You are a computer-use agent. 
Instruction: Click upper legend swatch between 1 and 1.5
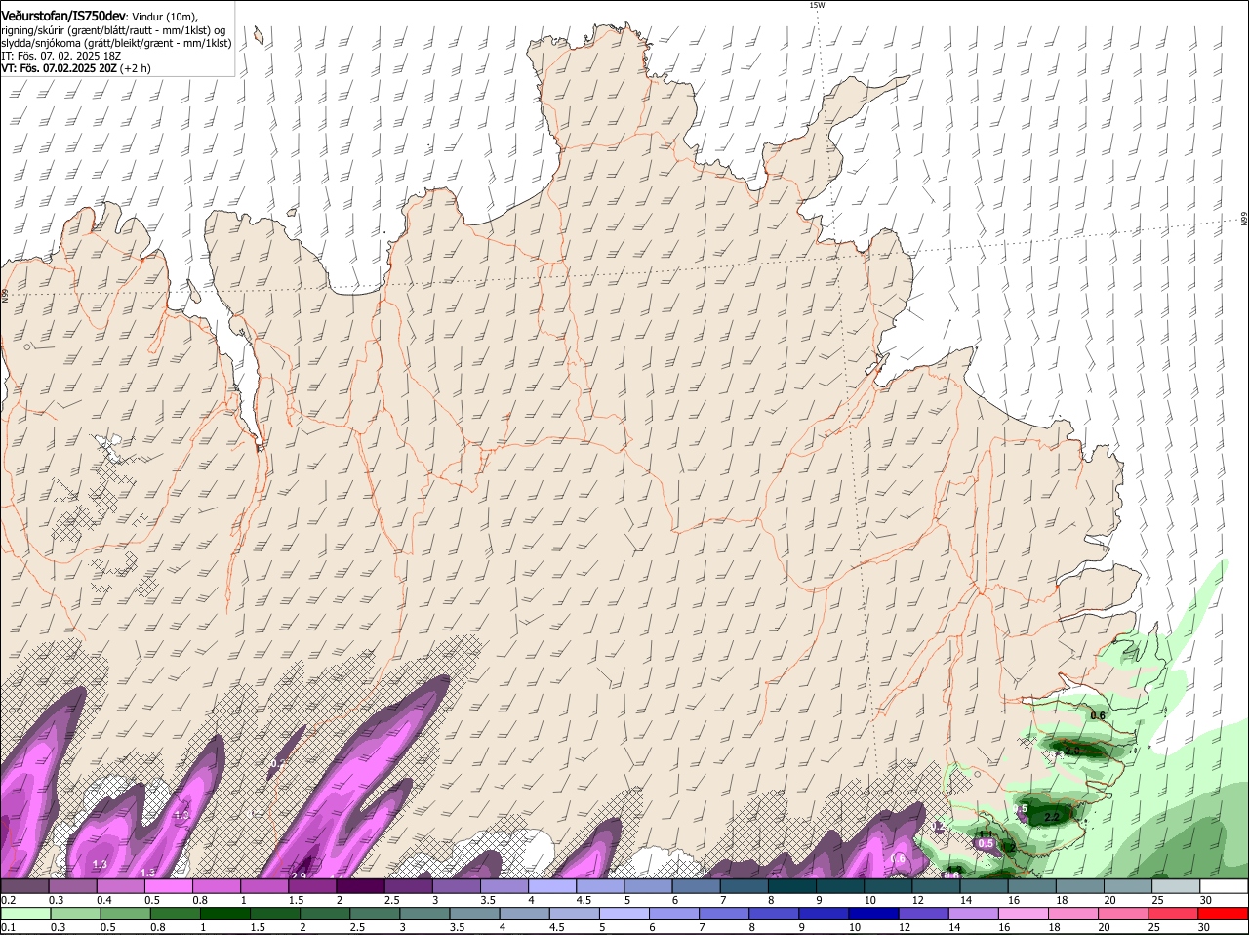(264, 886)
